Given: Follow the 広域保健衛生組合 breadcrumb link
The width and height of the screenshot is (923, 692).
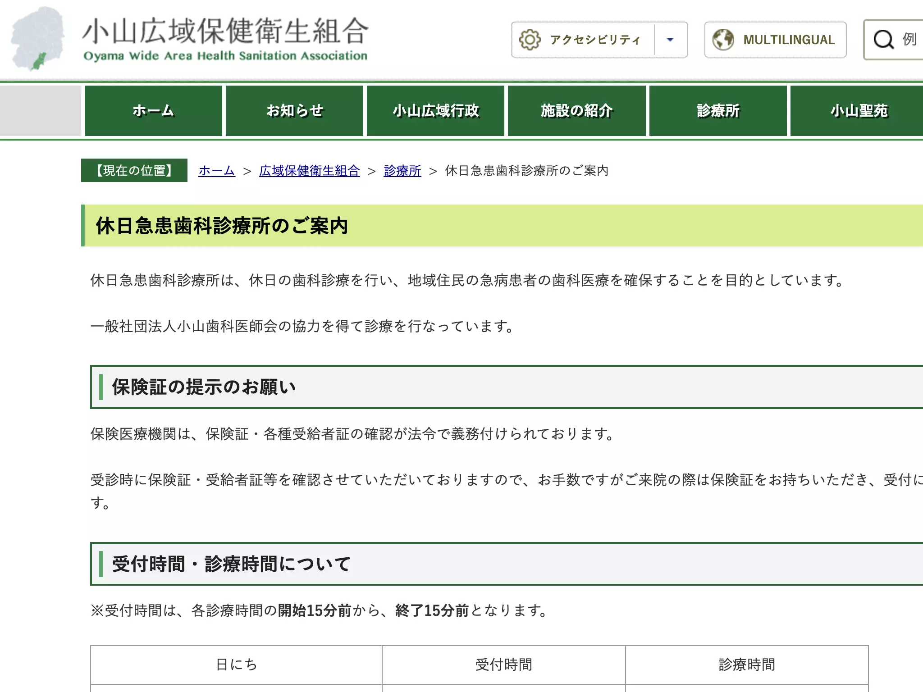Looking at the screenshot, I should coord(309,171).
